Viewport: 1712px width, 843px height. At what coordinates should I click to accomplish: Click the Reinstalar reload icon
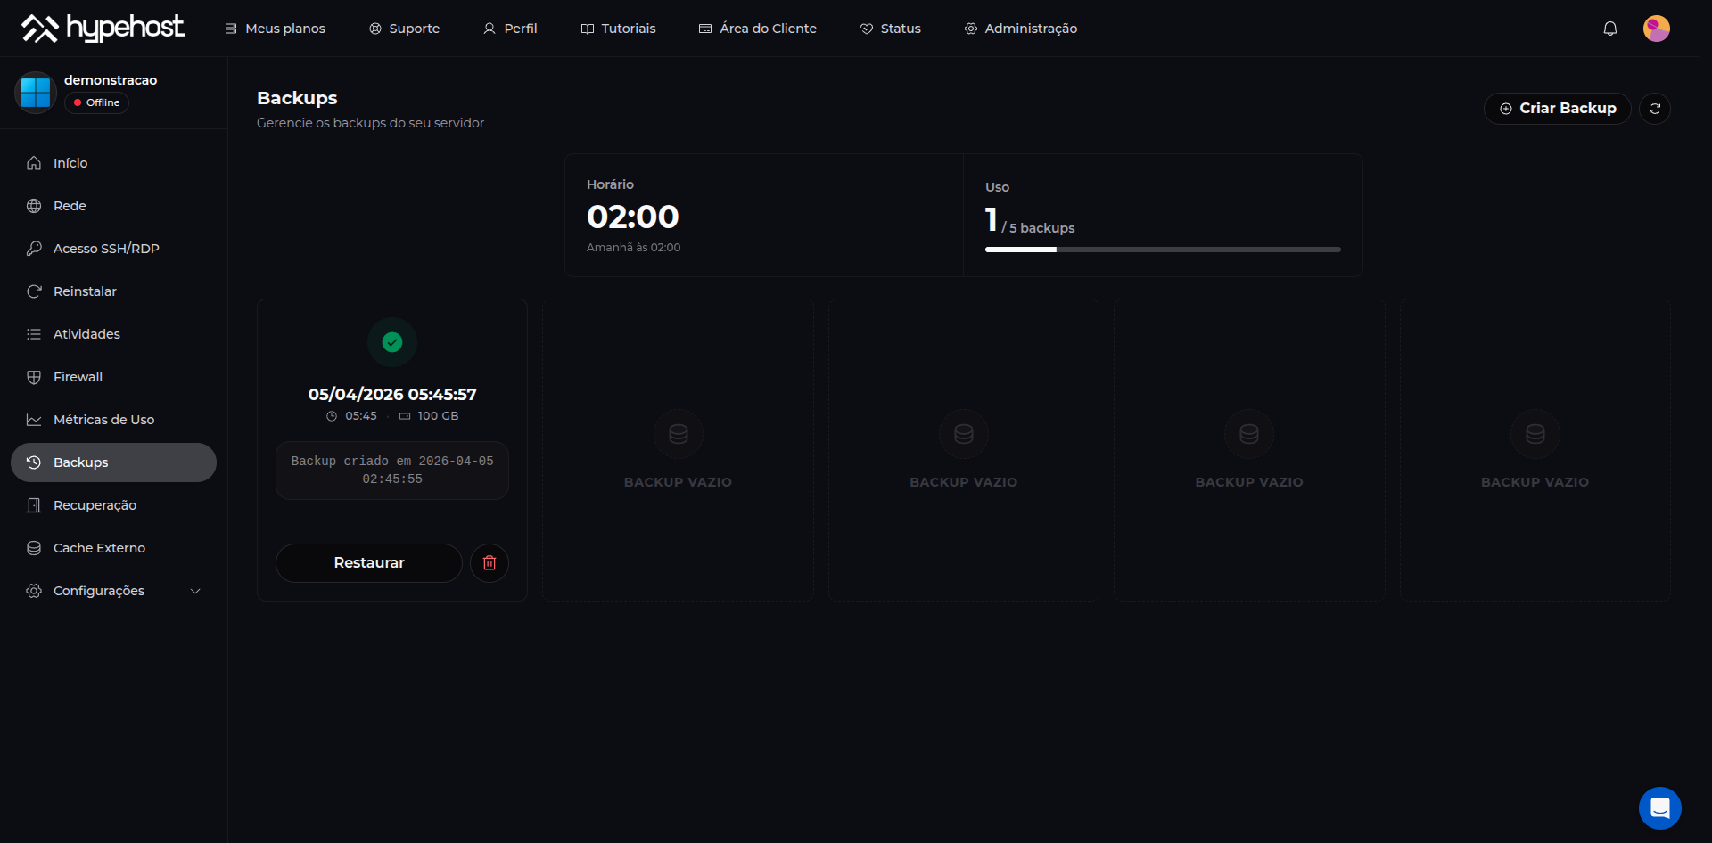[34, 291]
